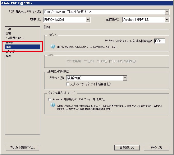
Task: Click the キャンセル button
Action: (x=156, y=148)
